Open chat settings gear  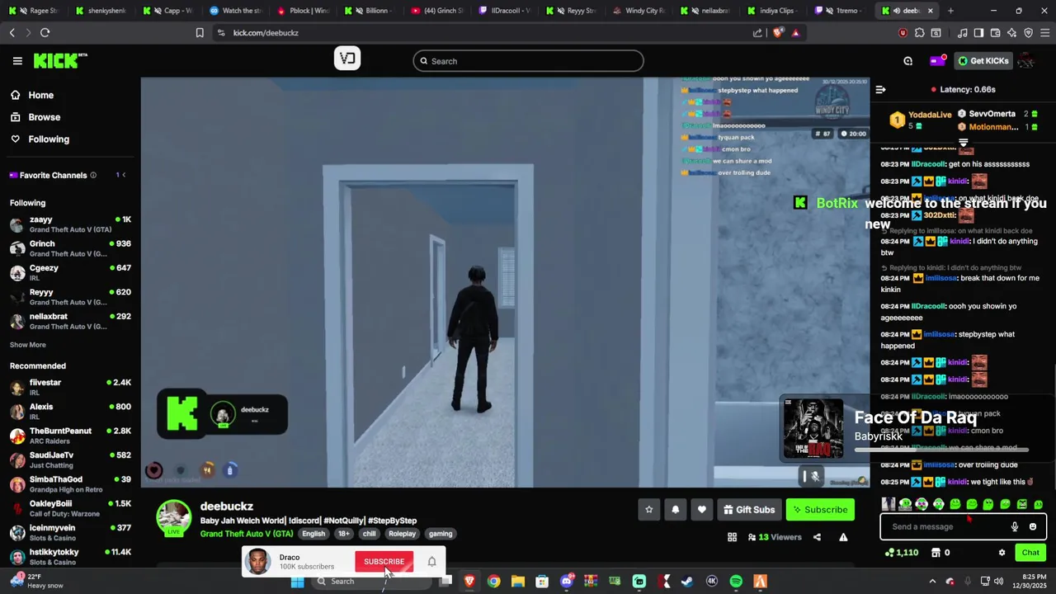point(1002,553)
